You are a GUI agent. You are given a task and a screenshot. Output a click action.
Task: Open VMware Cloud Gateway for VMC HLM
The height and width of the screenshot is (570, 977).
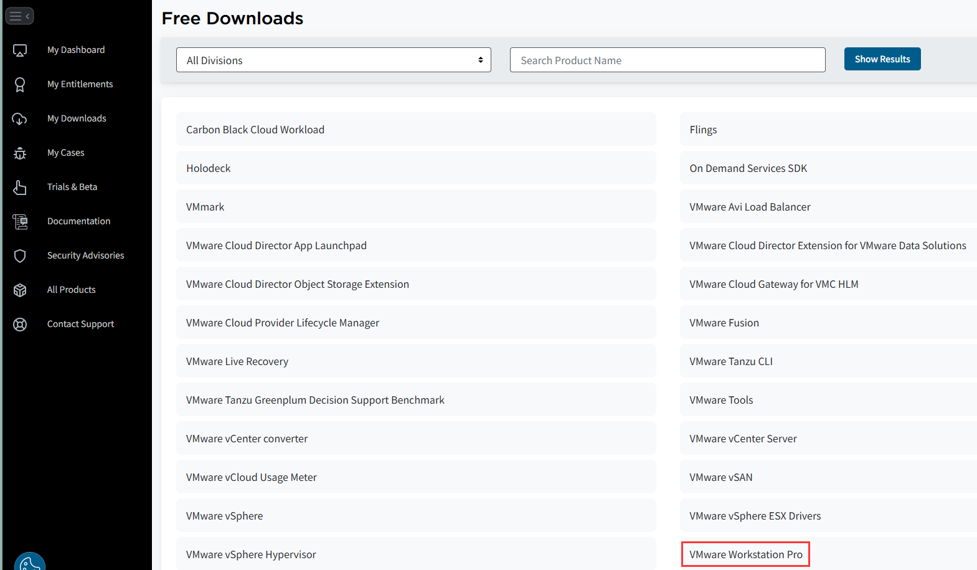(828, 283)
